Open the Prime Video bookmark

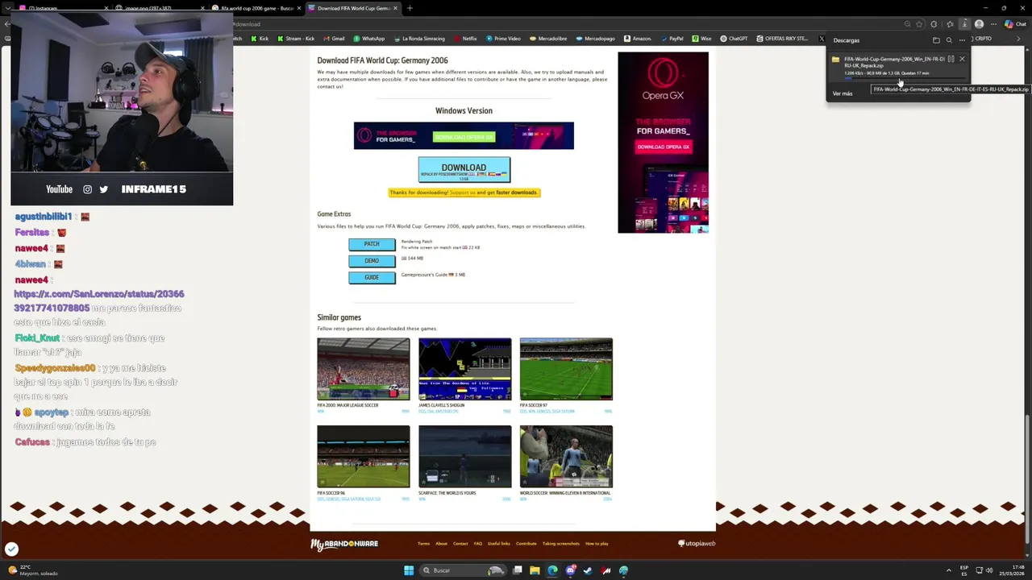click(x=502, y=39)
